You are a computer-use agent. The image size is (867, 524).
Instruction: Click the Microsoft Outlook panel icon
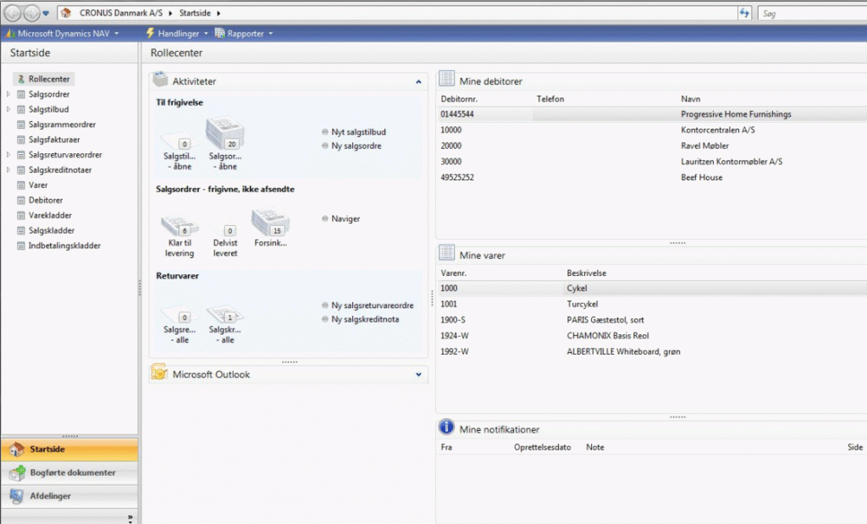(x=159, y=372)
